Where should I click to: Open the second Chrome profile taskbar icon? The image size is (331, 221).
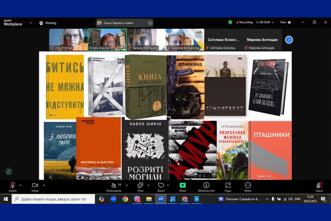pos(185,199)
